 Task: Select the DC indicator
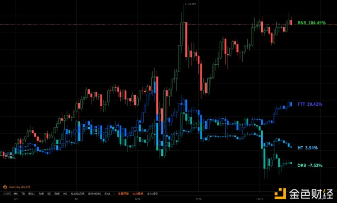point(49,194)
